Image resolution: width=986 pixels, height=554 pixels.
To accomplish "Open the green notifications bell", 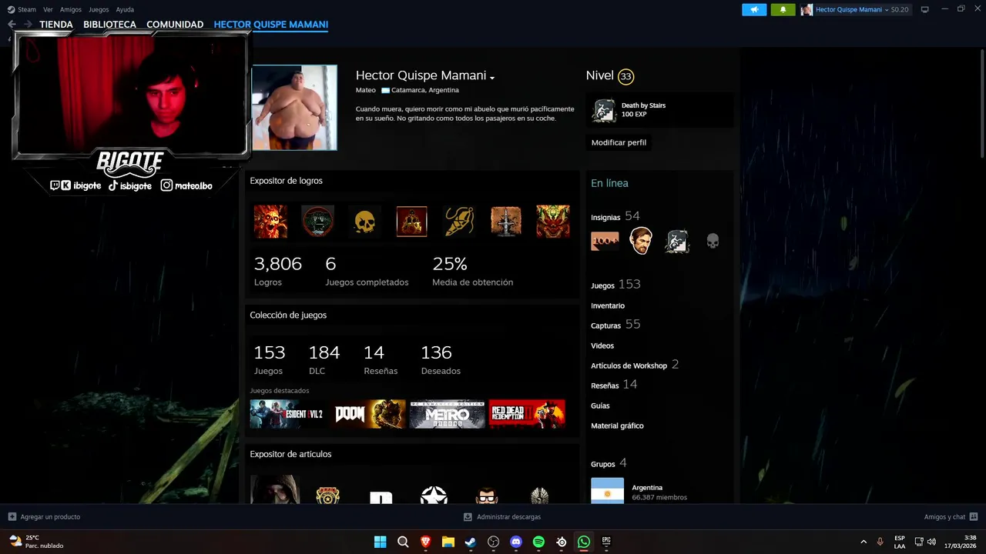I will [x=783, y=9].
